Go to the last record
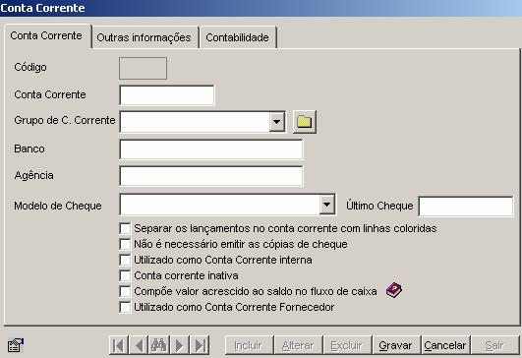 pyautogui.click(x=200, y=345)
